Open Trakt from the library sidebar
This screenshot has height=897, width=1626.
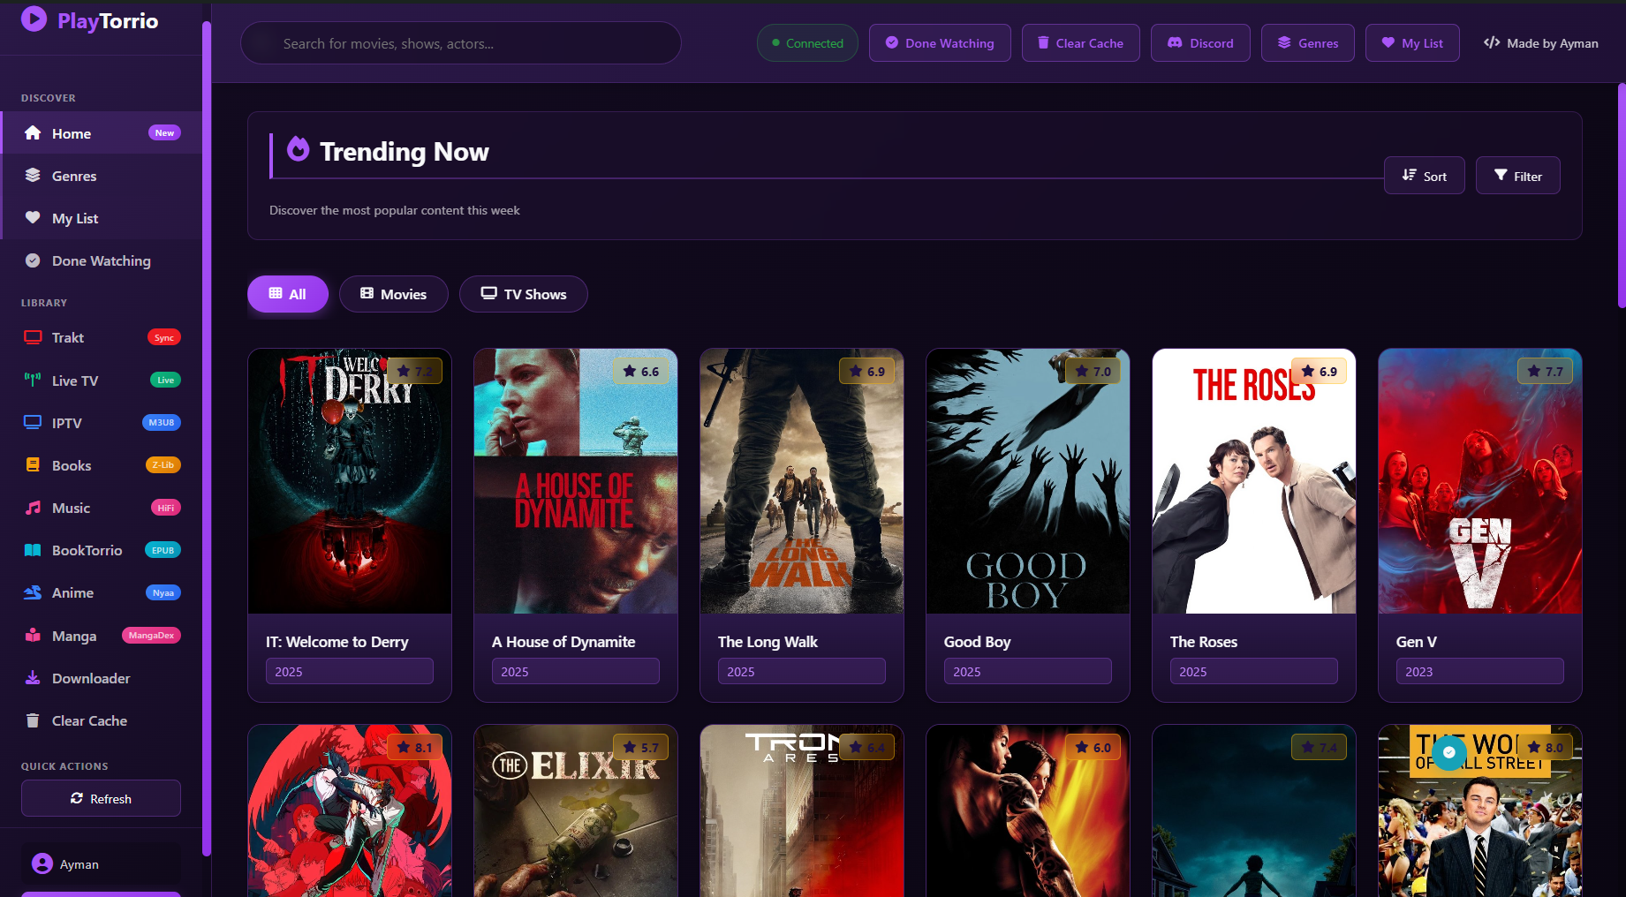coord(67,337)
